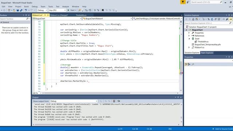Click Toolbox search magnifier icon
Viewport: 233px width, 131px height.
pyautogui.click(x=27, y=19)
